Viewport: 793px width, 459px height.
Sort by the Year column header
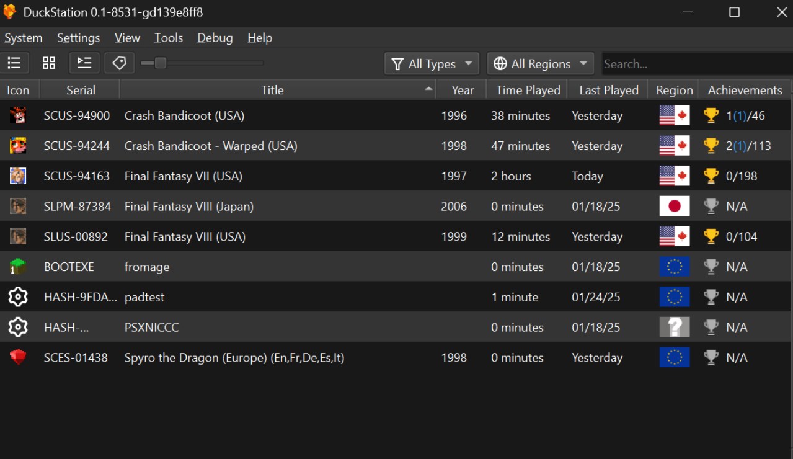(461, 90)
